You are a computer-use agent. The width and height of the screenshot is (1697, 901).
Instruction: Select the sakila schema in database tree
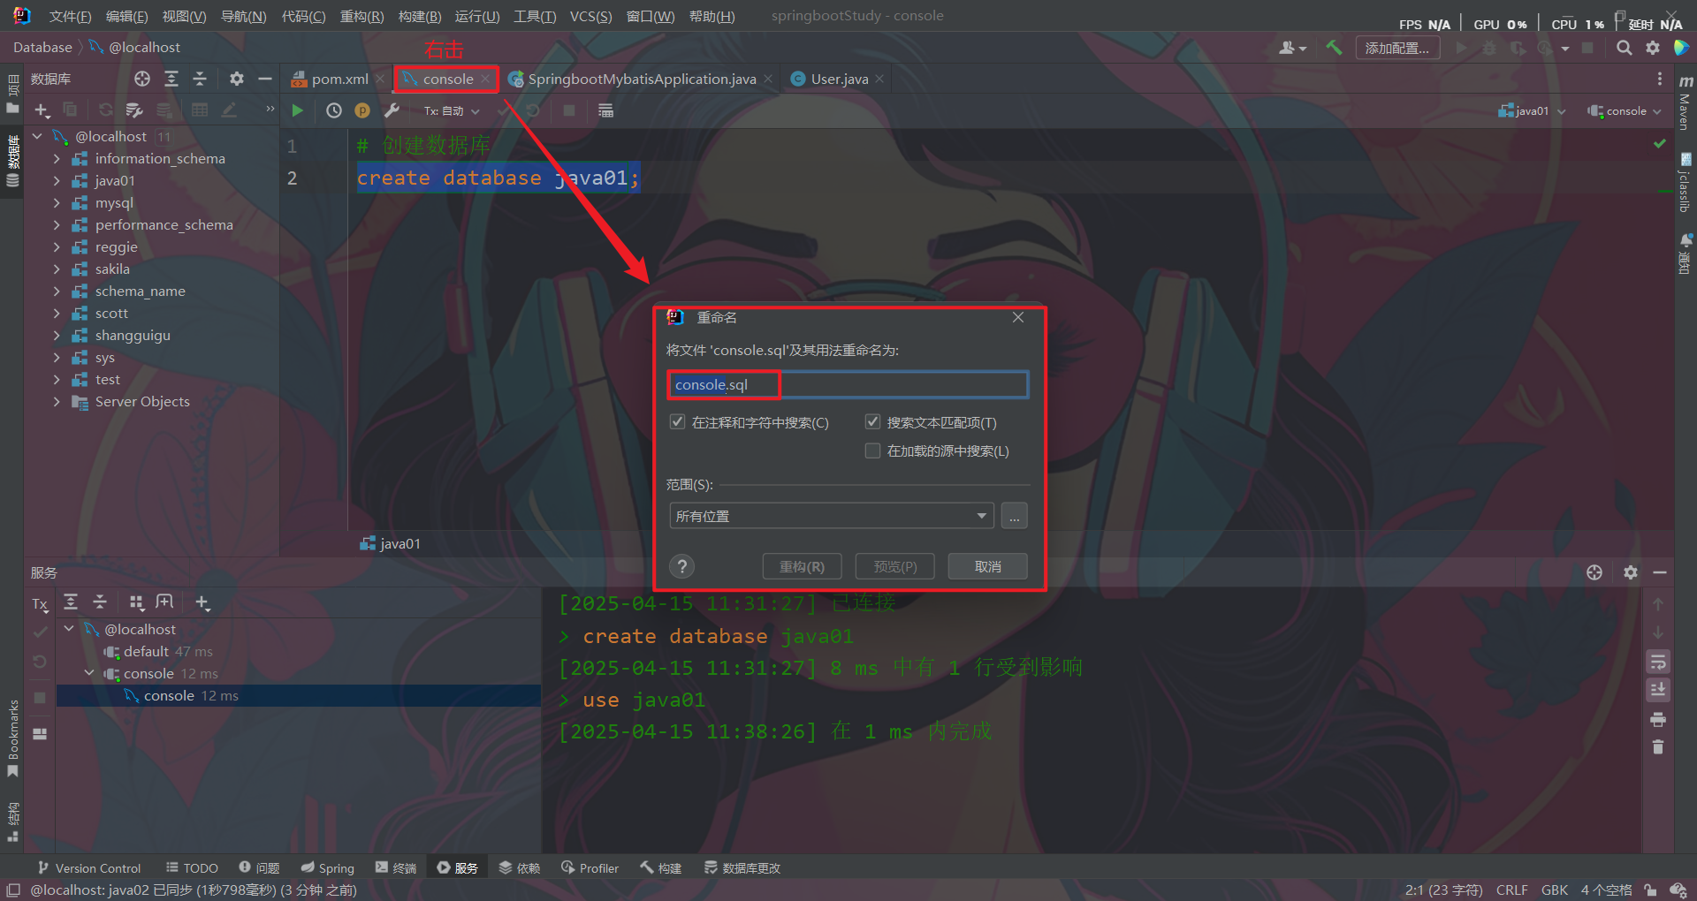pos(112,269)
